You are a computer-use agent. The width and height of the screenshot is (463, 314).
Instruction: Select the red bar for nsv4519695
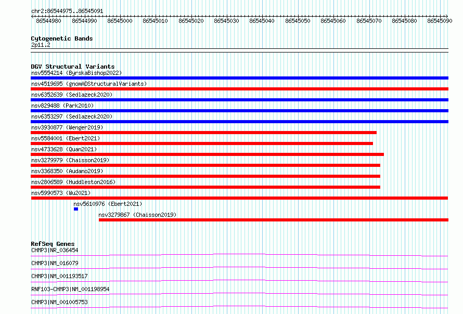(x=239, y=89)
